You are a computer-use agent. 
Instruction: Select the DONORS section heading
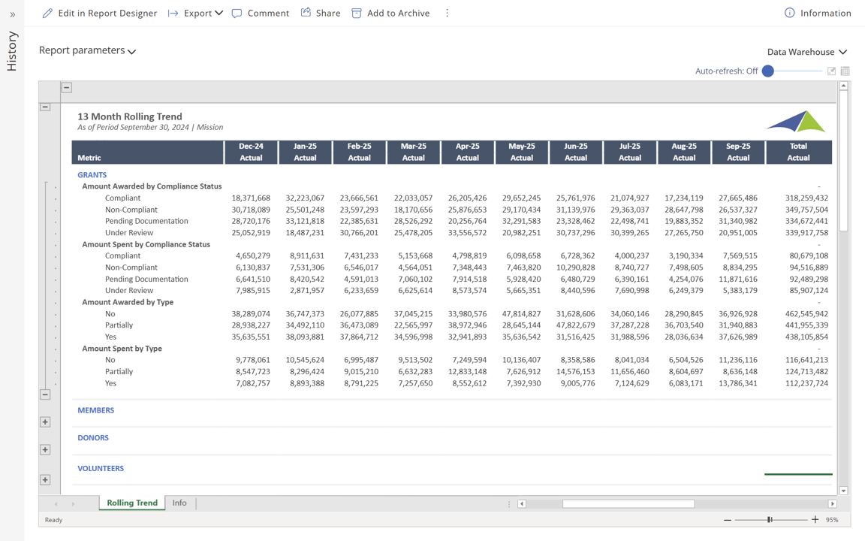click(93, 438)
